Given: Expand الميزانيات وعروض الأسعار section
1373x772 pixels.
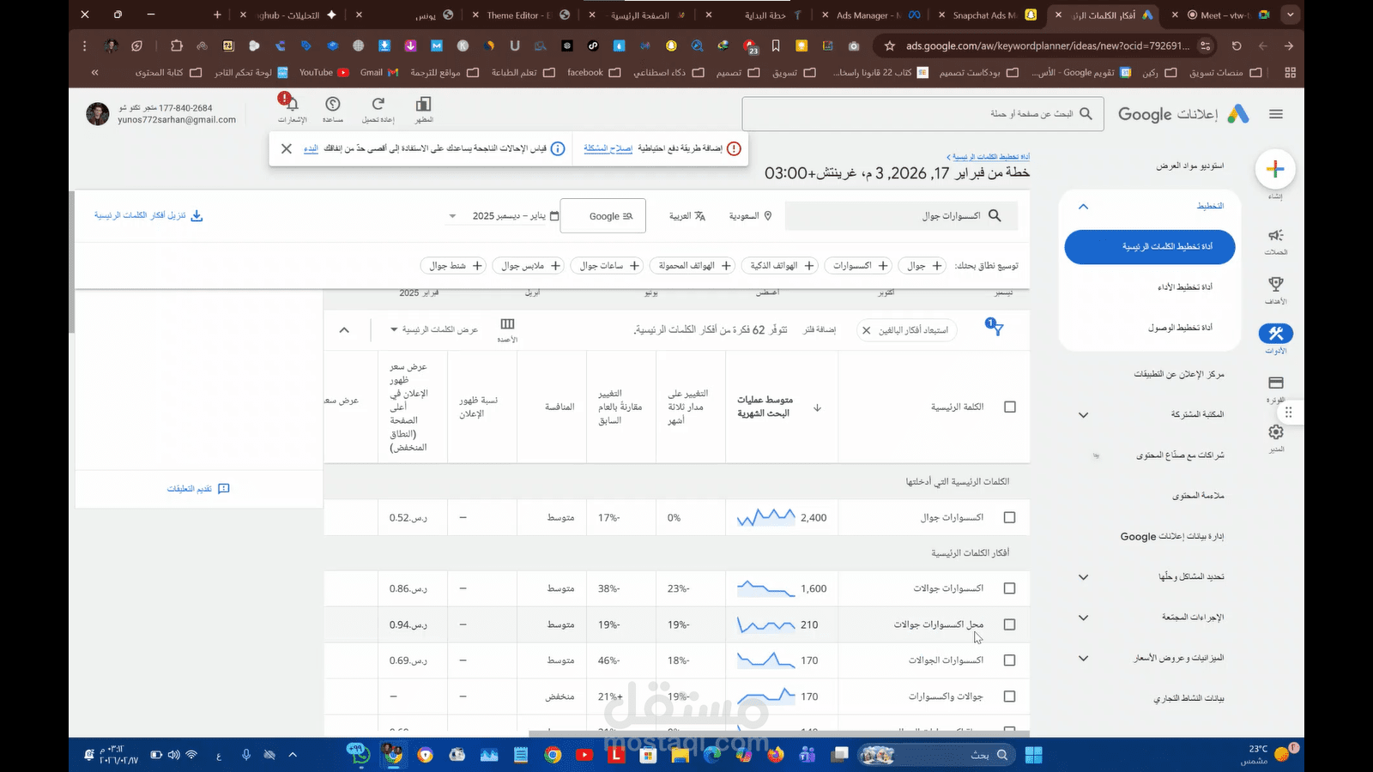Looking at the screenshot, I should pos(1083,659).
